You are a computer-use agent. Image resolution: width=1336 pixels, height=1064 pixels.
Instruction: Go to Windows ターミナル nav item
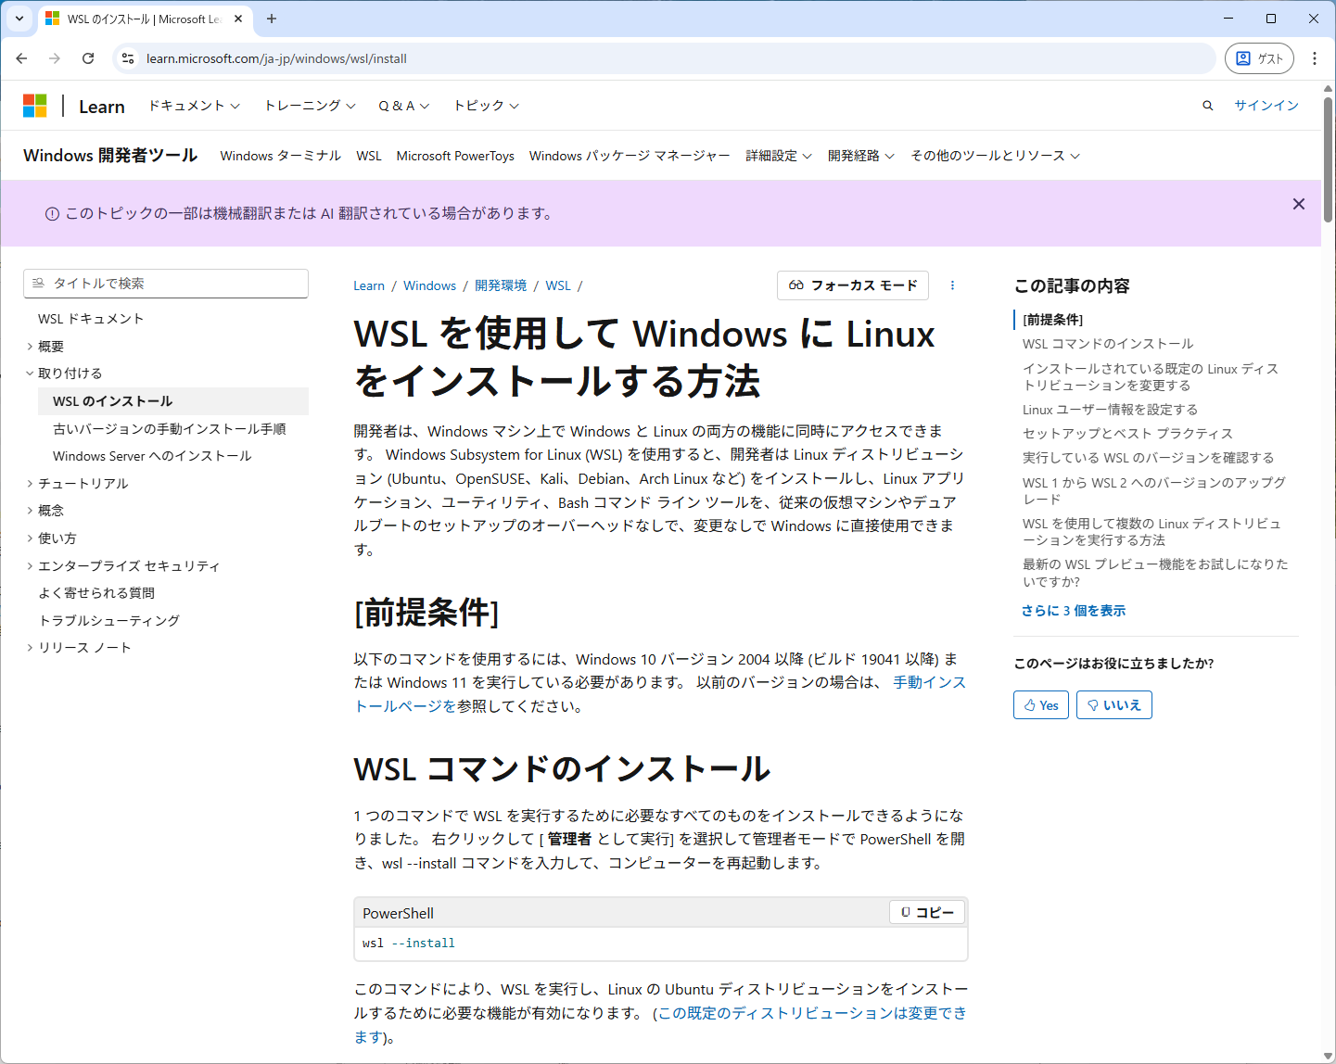280,156
